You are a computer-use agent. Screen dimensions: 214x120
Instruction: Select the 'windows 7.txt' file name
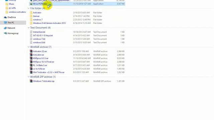click(x=39, y=39)
